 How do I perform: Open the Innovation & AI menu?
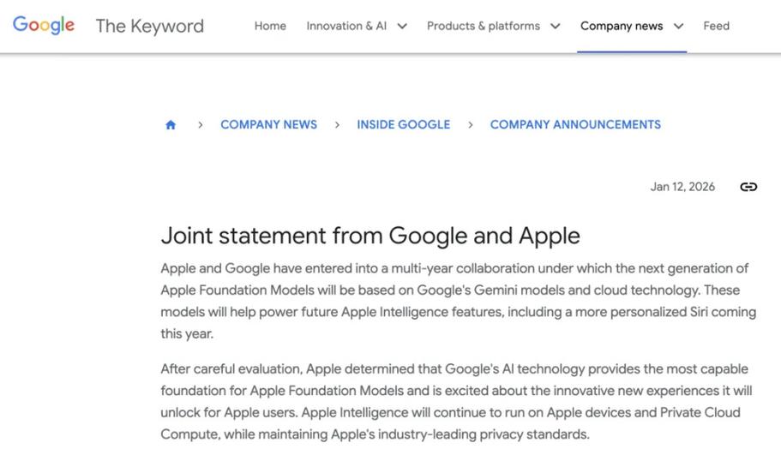[346, 26]
